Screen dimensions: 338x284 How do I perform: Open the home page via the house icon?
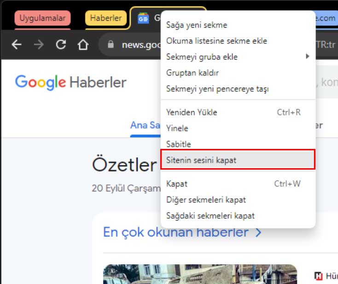tap(83, 45)
